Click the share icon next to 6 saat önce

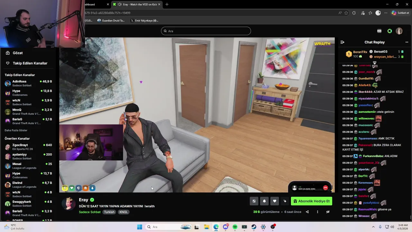(x=307, y=212)
